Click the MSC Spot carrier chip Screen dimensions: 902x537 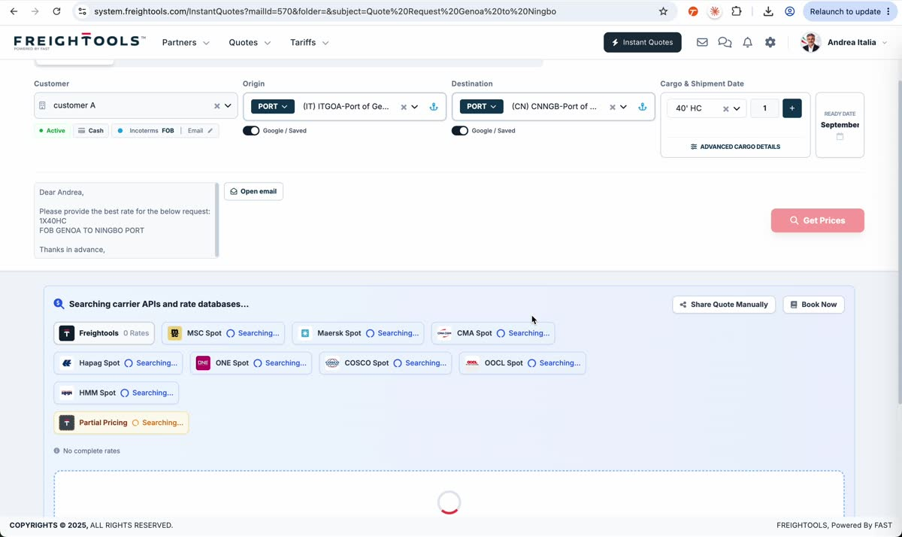pyautogui.click(x=224, y=333)
